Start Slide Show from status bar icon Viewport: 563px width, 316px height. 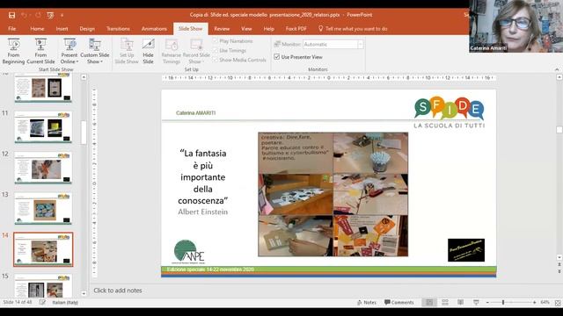pos(476,302)
